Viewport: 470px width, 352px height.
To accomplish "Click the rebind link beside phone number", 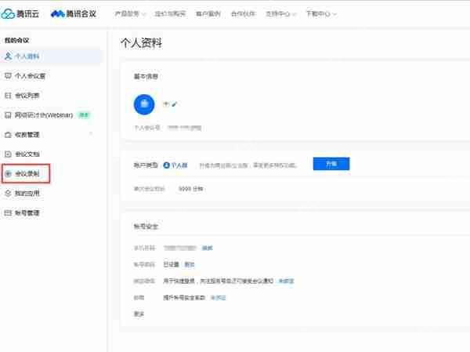I will click(x=207, y=248).
